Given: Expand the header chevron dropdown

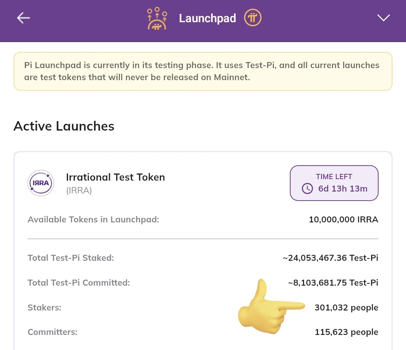Looking at the screenshot, I should tap(383, 18).
